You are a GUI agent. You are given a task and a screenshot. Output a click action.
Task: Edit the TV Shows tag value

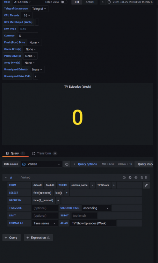(x=103, y=185)
